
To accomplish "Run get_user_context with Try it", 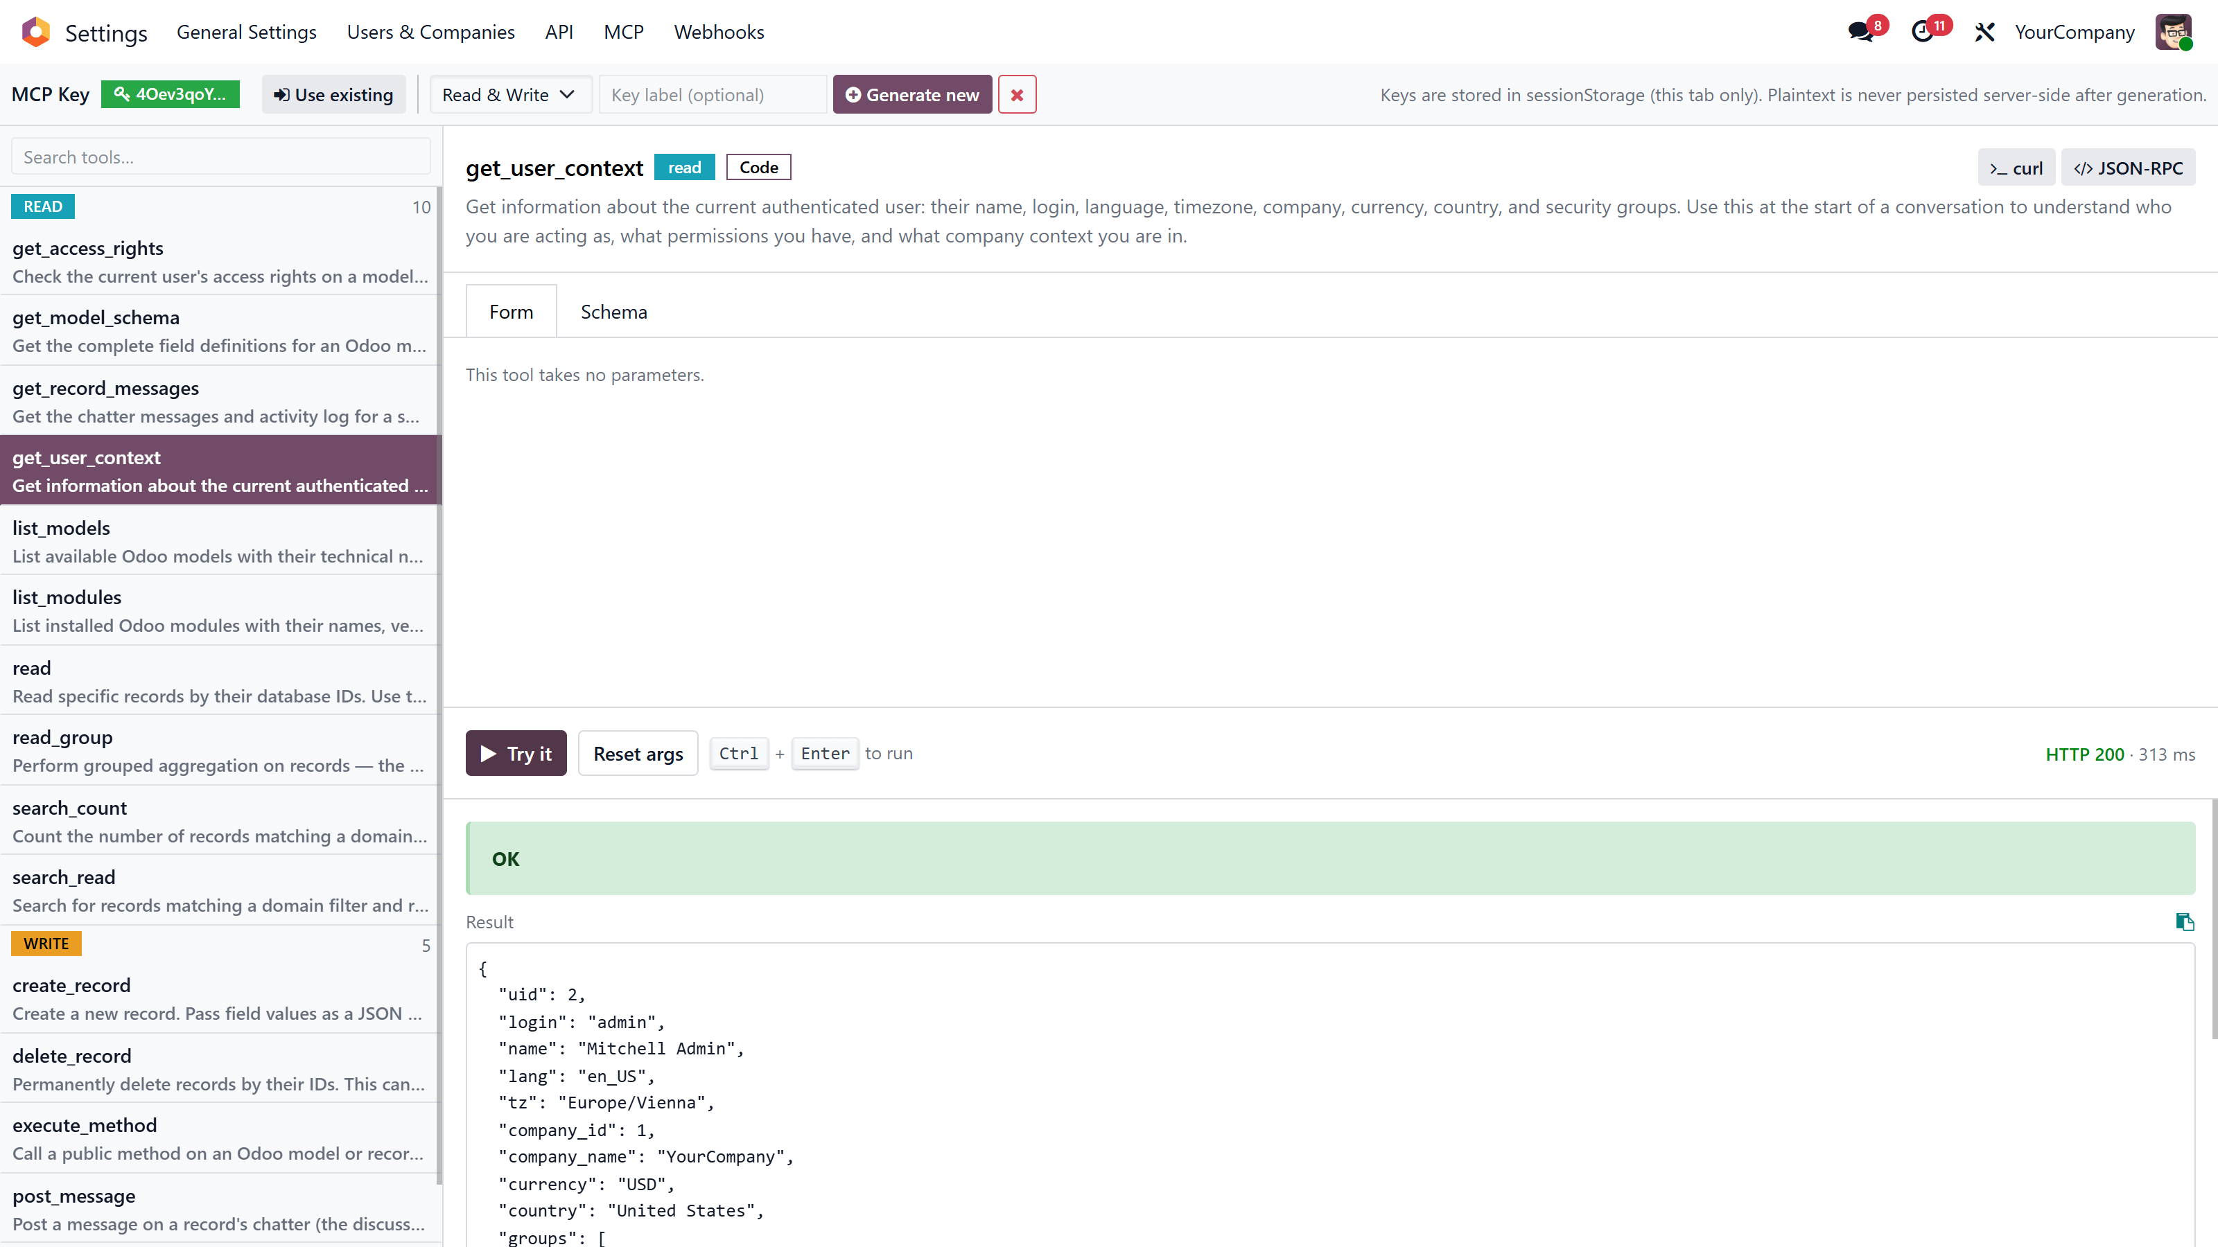I will pyautogui.click(x=515, y=752).
